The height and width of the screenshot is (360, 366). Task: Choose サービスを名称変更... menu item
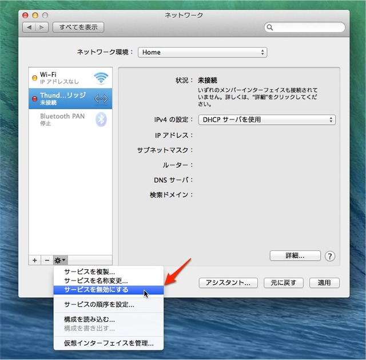pos(109,281)
